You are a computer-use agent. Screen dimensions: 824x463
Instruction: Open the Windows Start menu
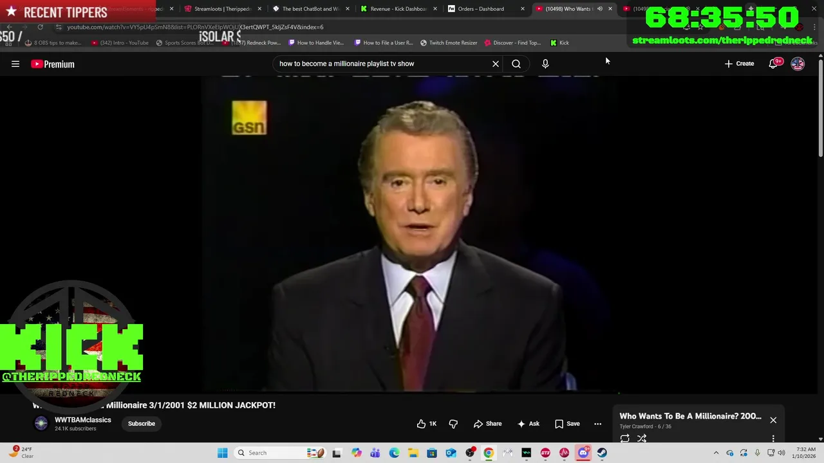click(x=222, y=453)
